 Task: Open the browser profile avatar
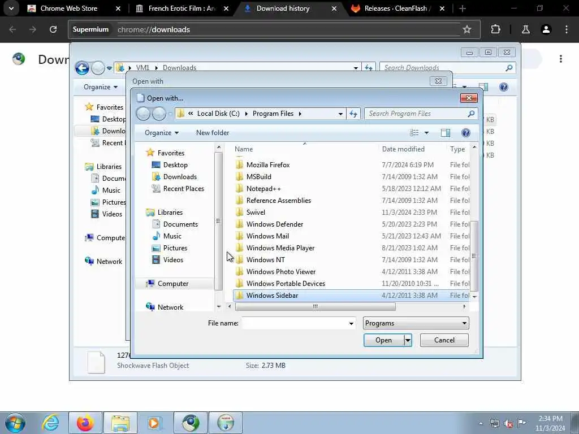[x=546, y=29]
